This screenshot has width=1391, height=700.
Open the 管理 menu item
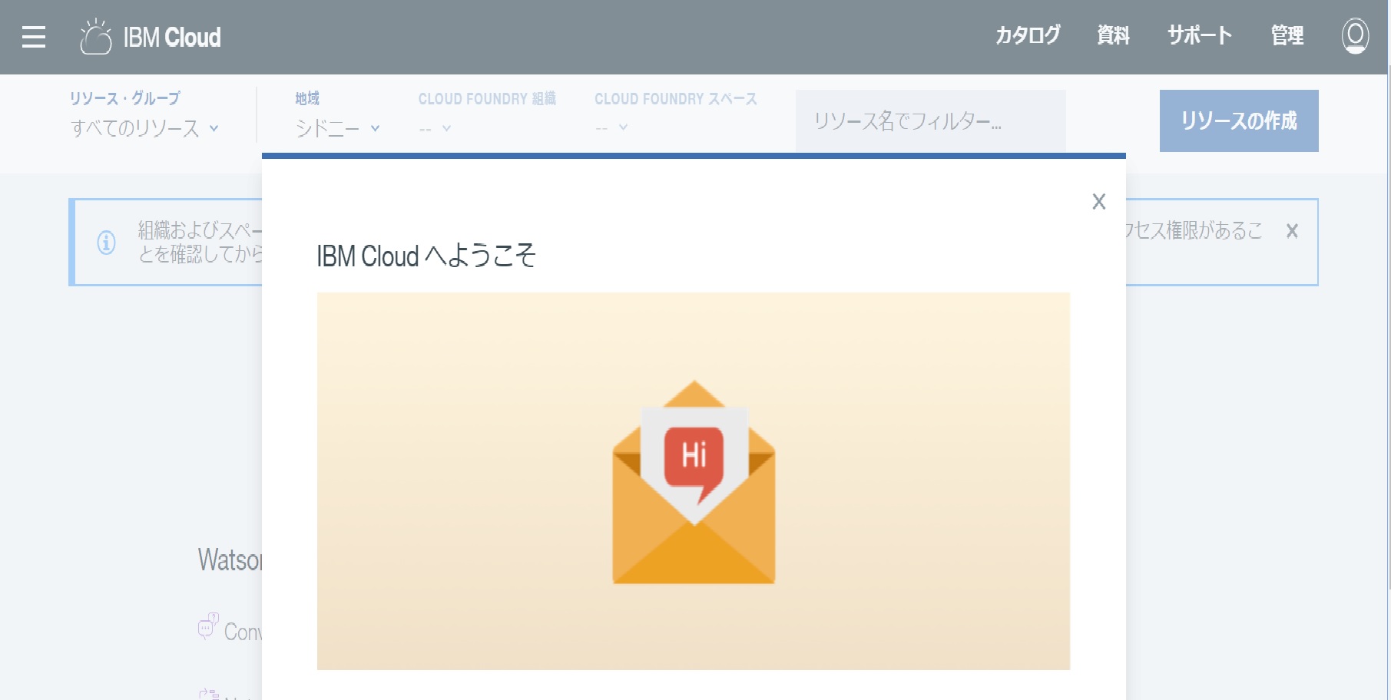pos(1287,35)
